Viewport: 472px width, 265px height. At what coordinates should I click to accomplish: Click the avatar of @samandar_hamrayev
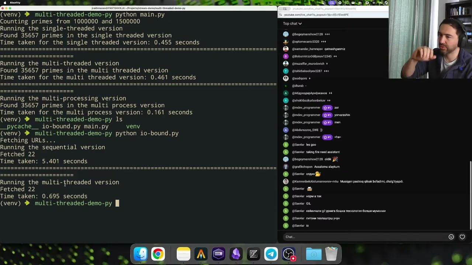point(285,49)
